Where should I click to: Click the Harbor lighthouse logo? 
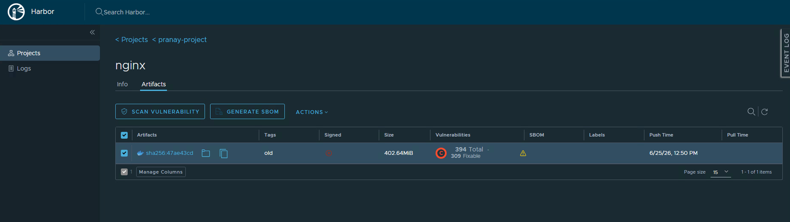[x=16, y=11]
